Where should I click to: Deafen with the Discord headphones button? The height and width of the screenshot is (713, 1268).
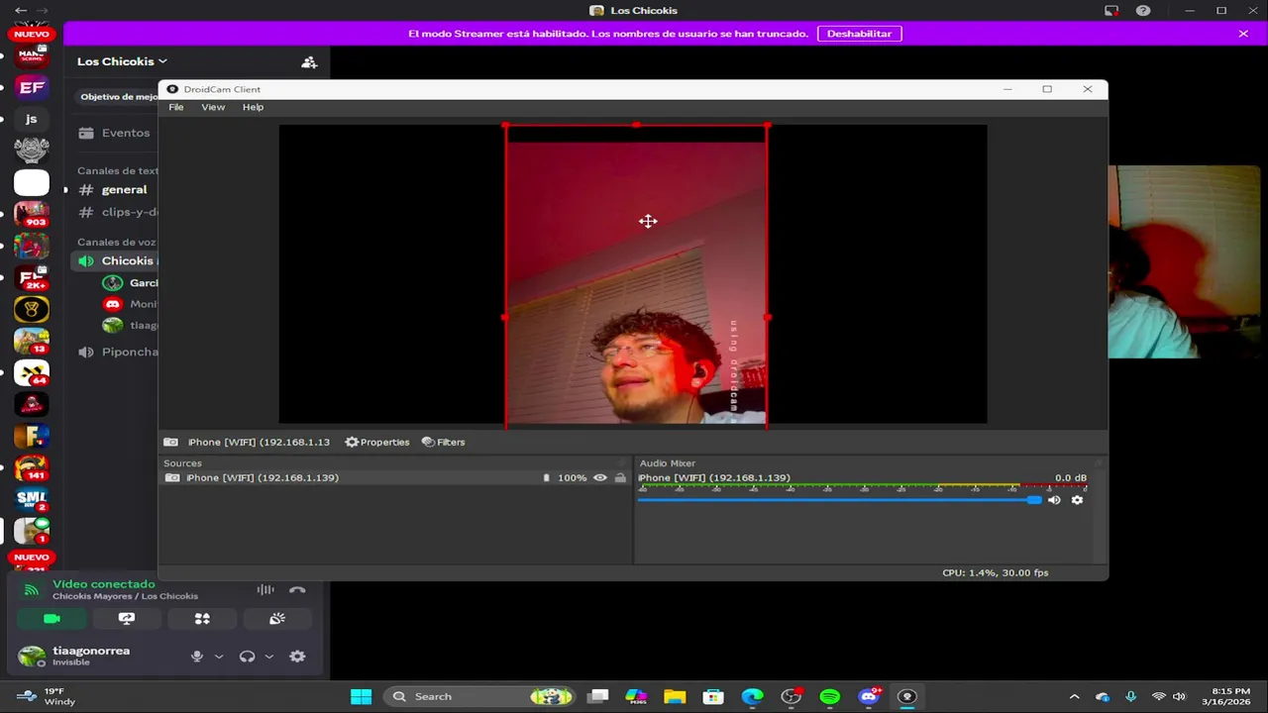pos(247,657)
